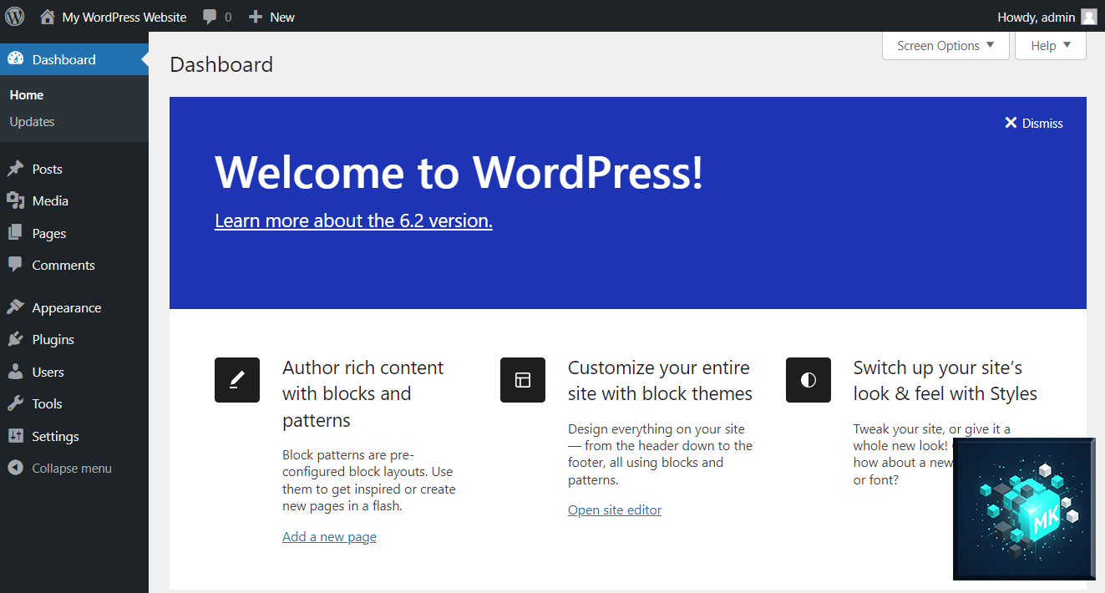This screenshot has height=593, width=1105.
Task: Click the admin avatar image
Action: (x=1089, y=17)
